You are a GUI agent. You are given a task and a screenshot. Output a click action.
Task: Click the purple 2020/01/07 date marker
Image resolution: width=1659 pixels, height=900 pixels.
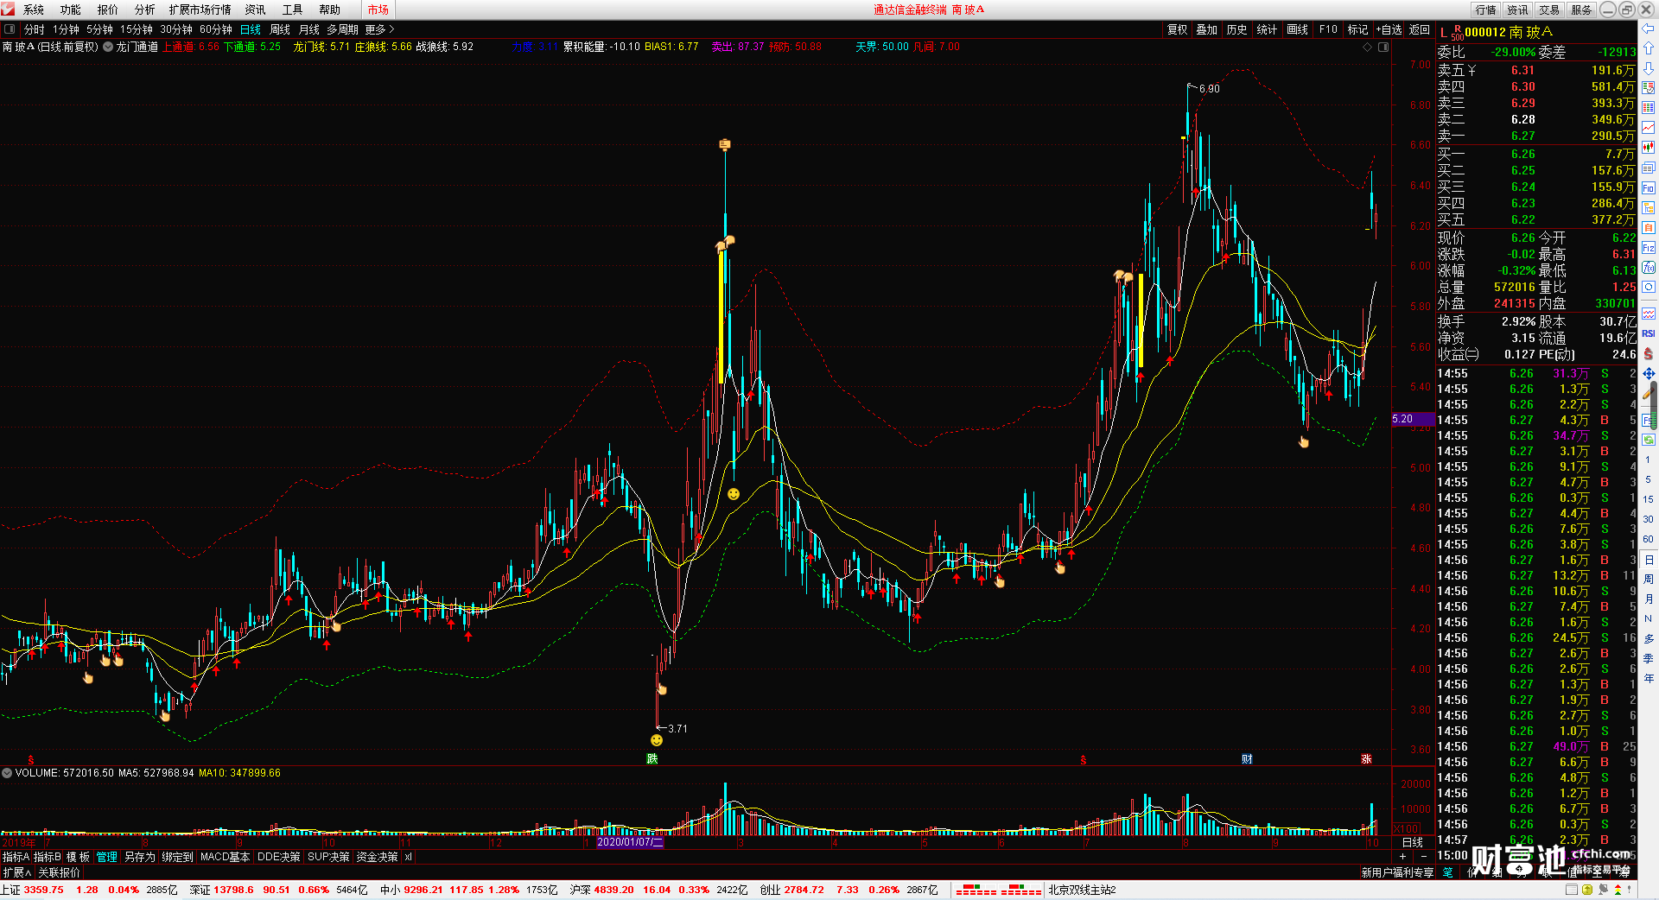630,841
